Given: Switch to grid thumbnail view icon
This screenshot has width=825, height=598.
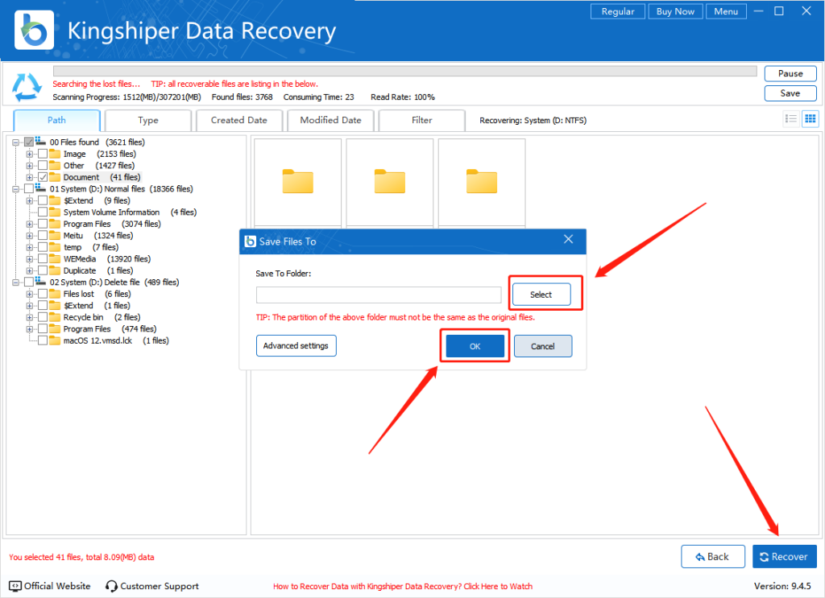Looking at the screenshot, I should (x=810, y=119).
